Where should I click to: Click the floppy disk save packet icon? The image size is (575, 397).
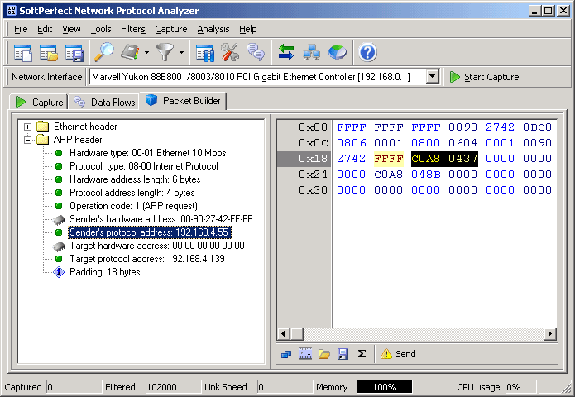343,354
